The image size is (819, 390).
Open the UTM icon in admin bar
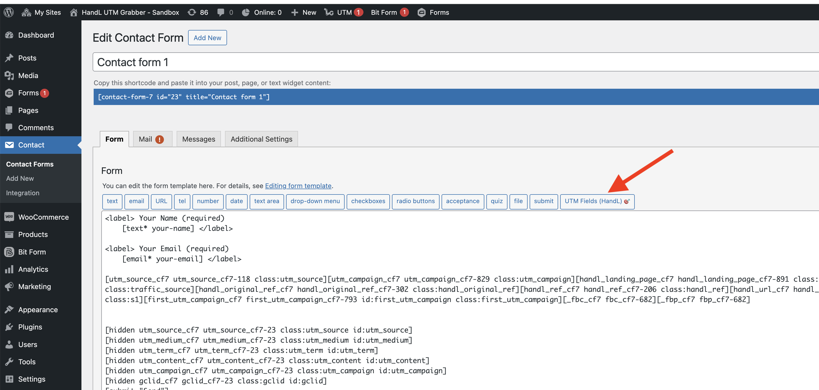coord(329,12)
